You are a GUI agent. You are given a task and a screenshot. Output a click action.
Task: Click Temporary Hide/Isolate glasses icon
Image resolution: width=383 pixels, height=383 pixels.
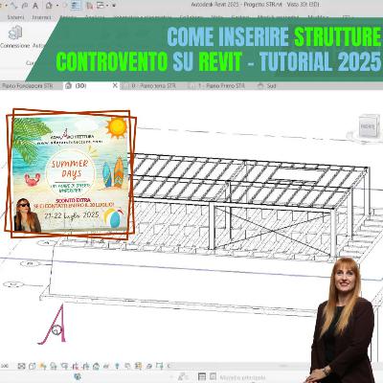(105, 366)
